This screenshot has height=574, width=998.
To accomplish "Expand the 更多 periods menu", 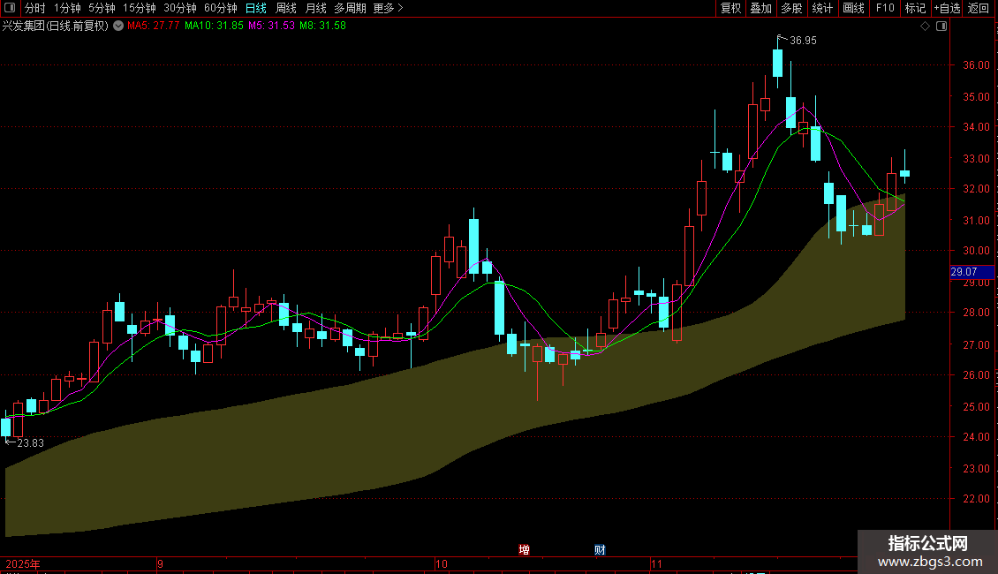I will click(388, 8).
